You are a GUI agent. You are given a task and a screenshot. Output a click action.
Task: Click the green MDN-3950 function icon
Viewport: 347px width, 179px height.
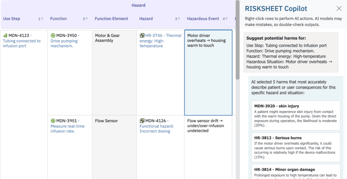(x=53, y=36)
